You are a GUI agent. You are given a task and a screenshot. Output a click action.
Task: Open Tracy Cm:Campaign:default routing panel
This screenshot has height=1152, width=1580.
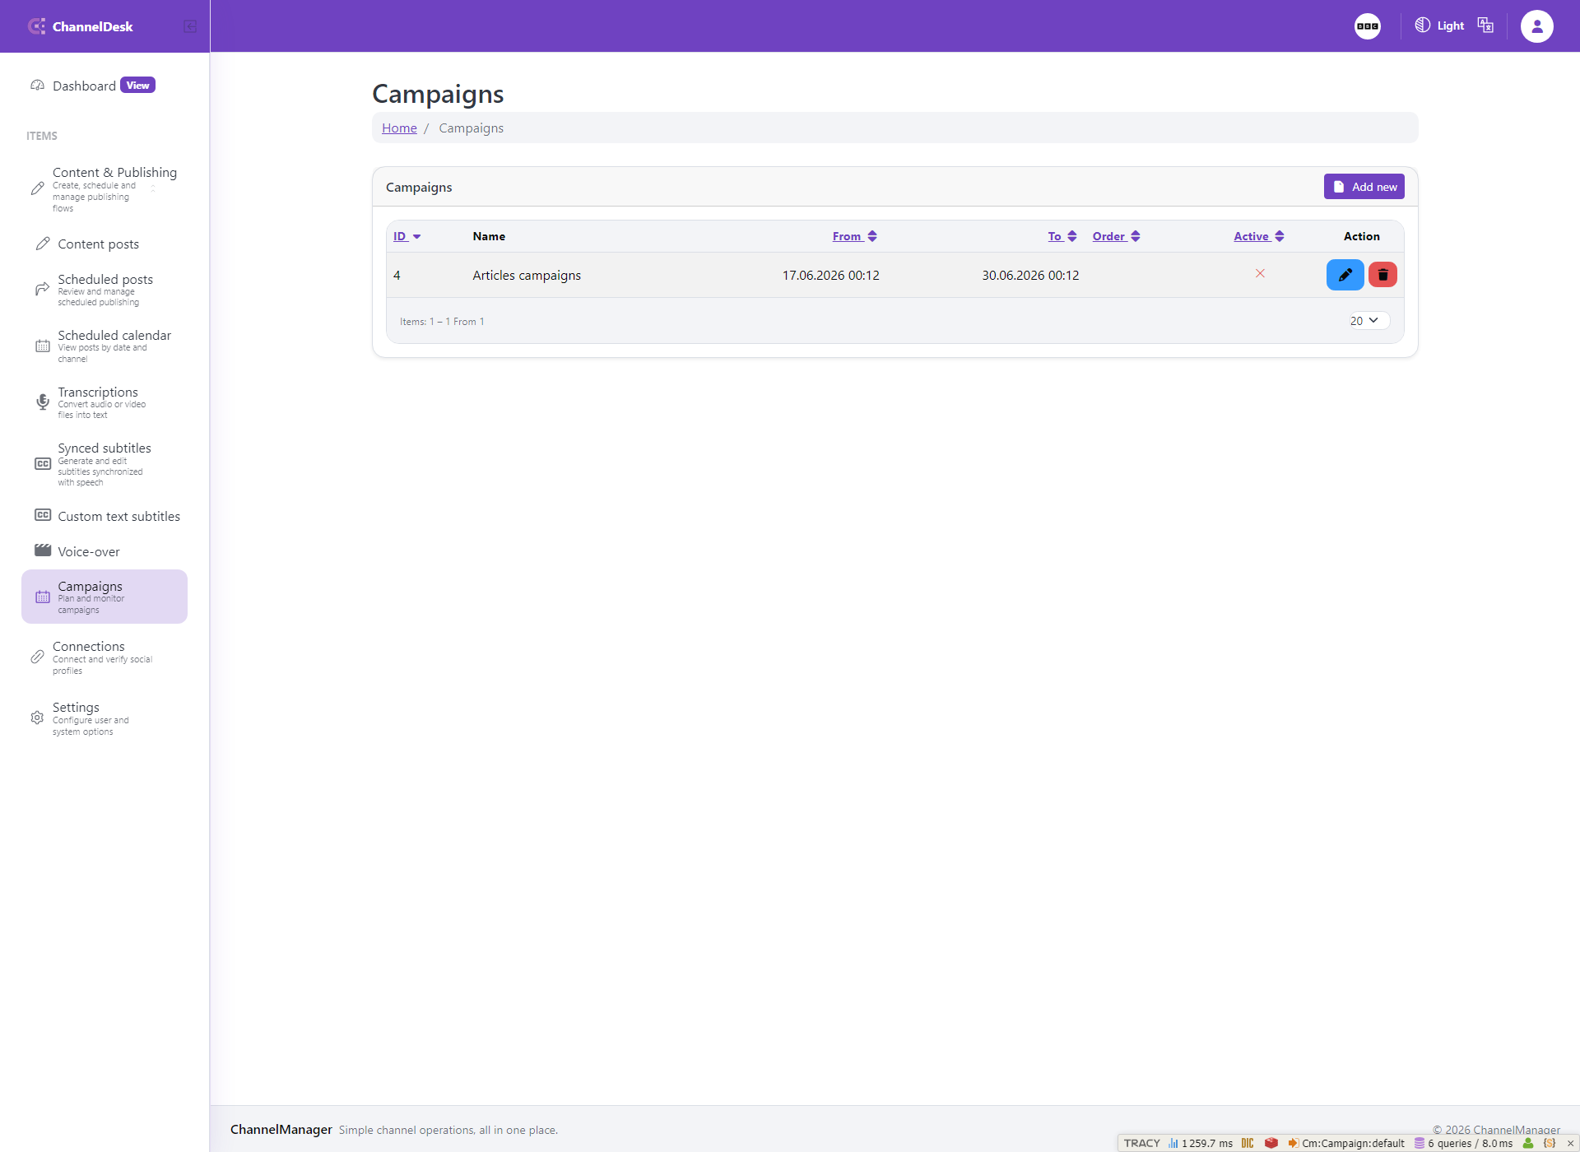point(1346,1143)
